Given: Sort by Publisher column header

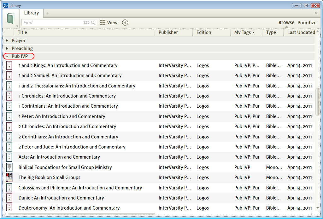Looking at the screenshot, I should pyautogui.click(x=168, y=32).
